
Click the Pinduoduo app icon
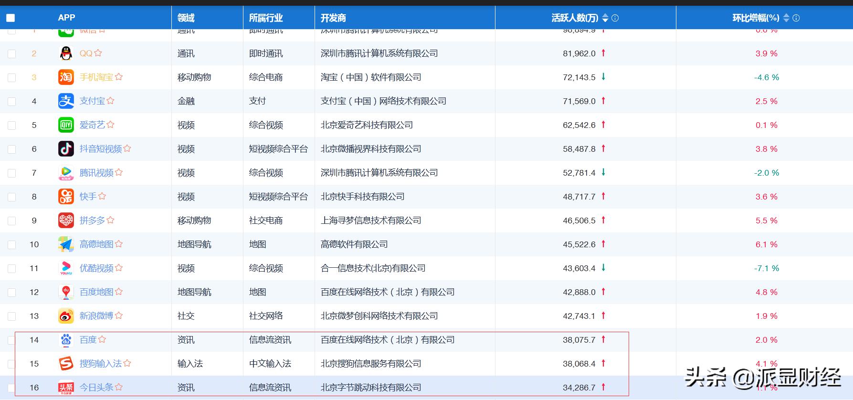pyautogui.click(x=66, y=220)
